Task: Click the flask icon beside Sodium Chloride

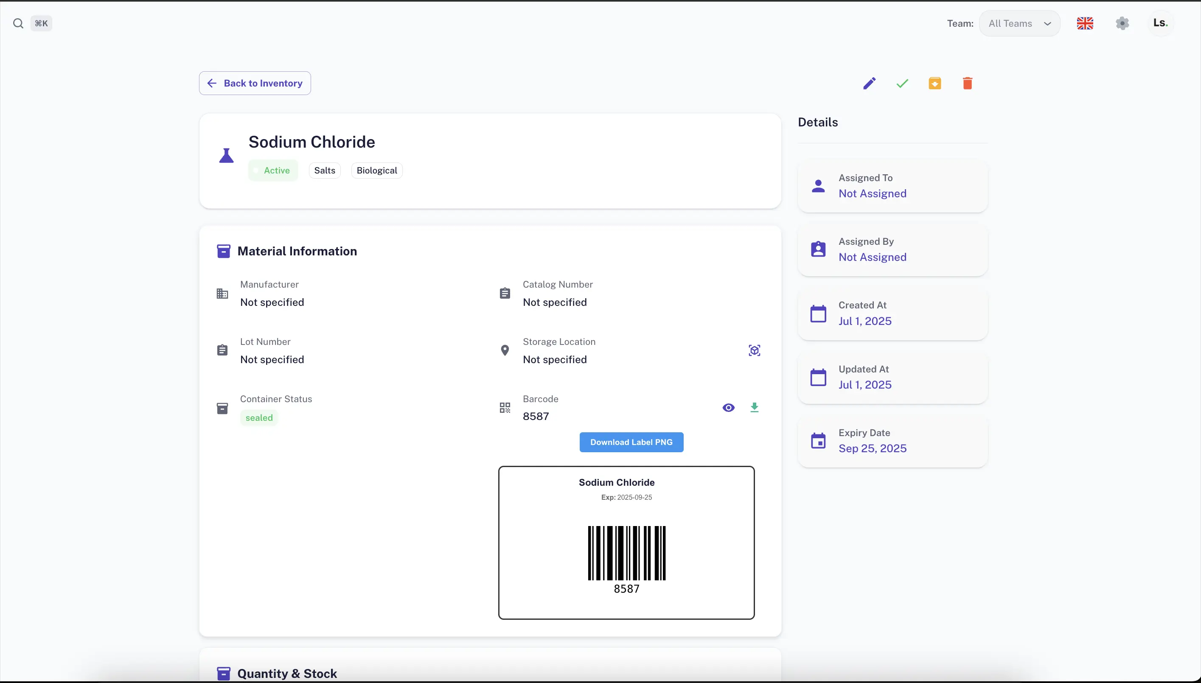Action: 227,155
